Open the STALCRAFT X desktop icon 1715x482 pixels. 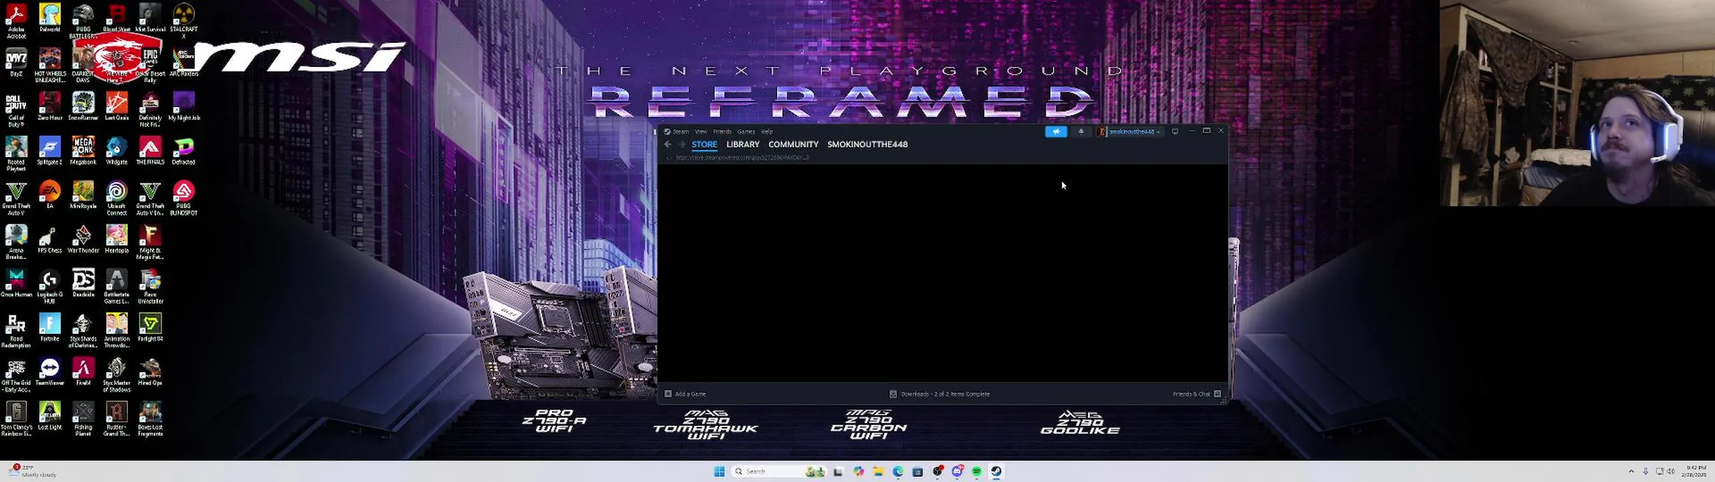click(184, 20)
